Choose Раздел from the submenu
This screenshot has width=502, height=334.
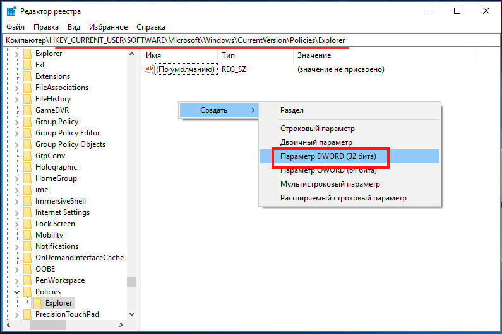coord(350,110)
